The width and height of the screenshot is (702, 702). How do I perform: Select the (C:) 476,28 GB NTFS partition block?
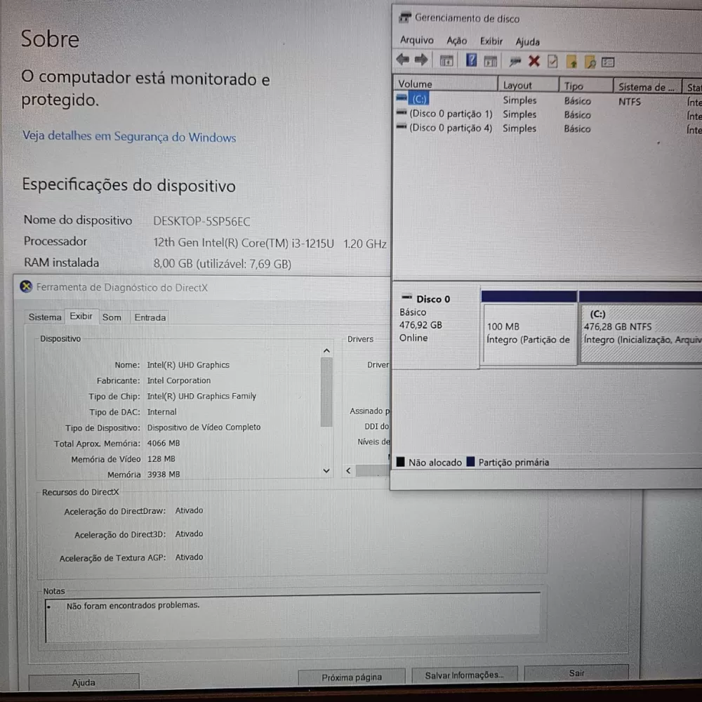pyautogui.click(x=641, y=333)
